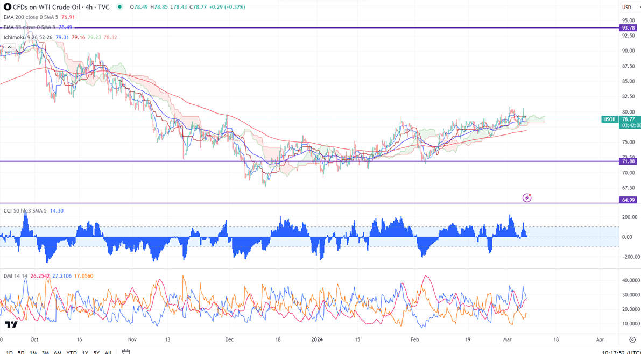Image resolution: width=641 pixels, height=354 pixels.
Task: Click the 93.78 horizontal line price label
Action: click(x=628, y=28)
